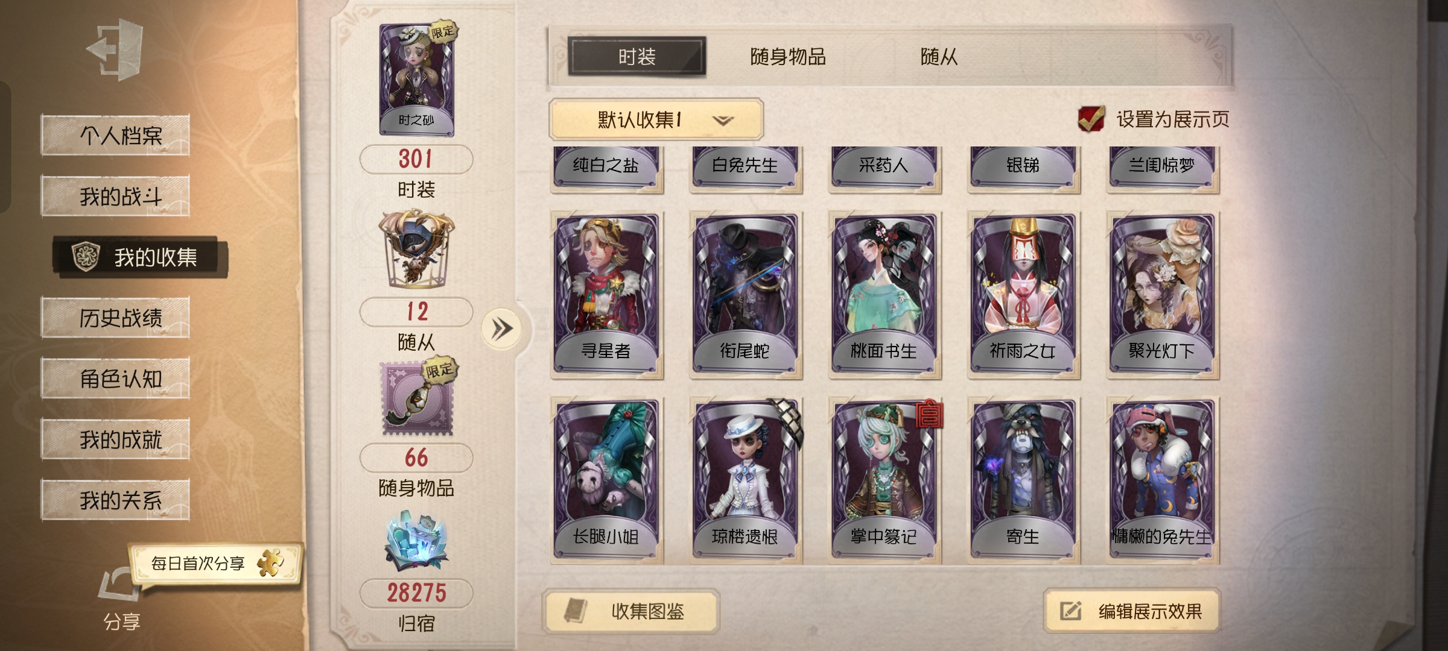Choose the 掌中篆记 costume card
1448x651 pixels.
pos(884,480)
